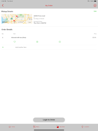
Task: Edit the pickup details
Action: click(x=95, y=11)
